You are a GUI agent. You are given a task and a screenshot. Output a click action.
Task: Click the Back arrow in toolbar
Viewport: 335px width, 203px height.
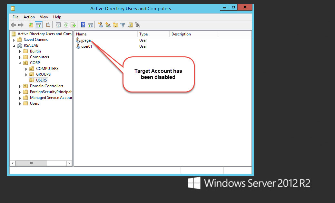click(x=14, y=25)
